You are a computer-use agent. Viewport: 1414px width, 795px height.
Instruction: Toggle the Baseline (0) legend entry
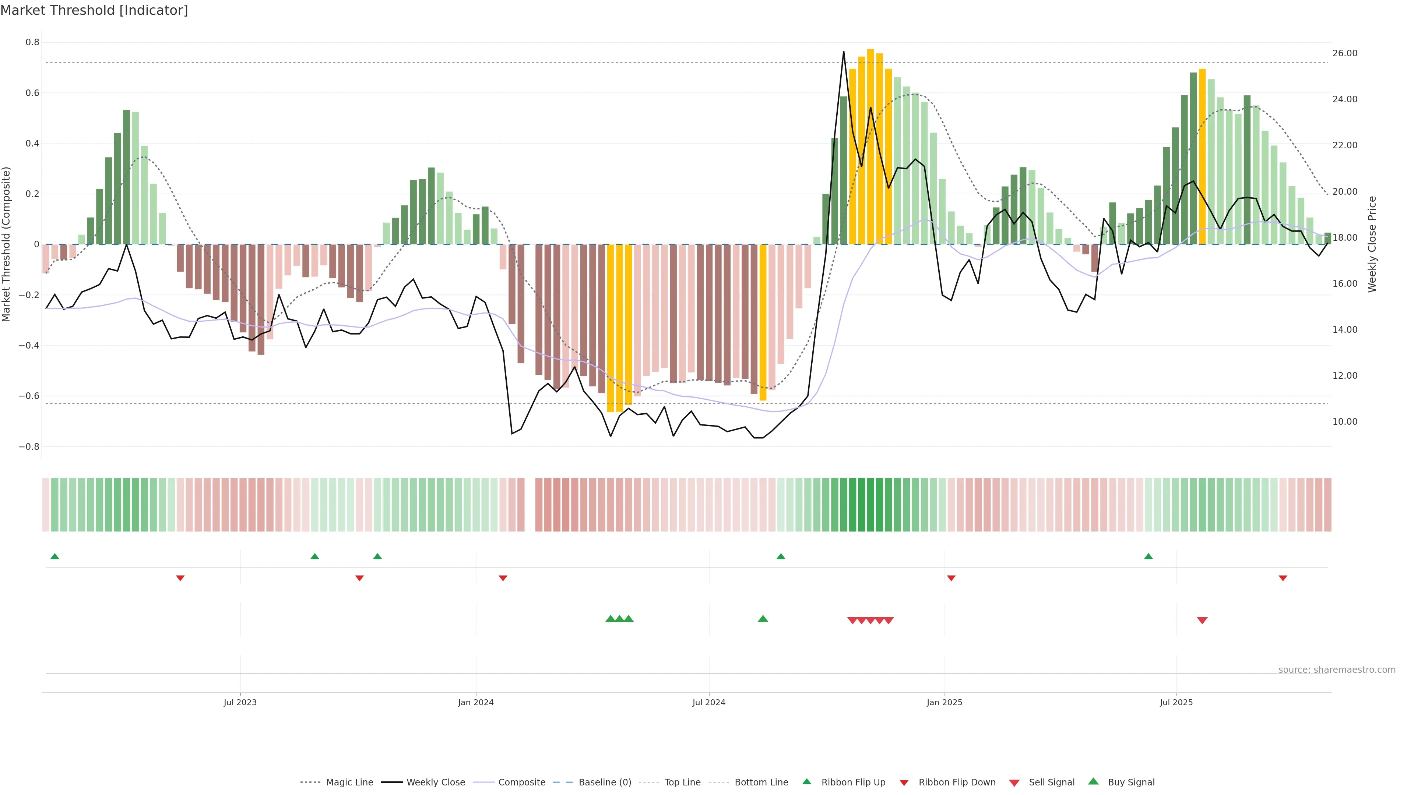pos(605,782)
